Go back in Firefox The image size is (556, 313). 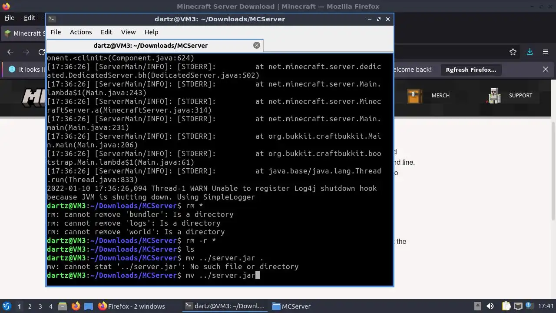click(10, 52)
